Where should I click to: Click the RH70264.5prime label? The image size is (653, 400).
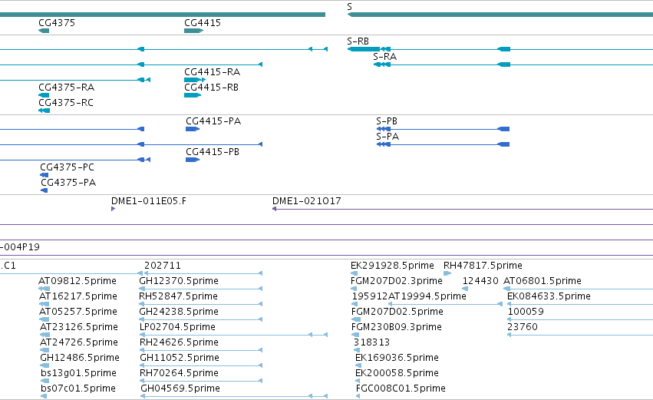[179, 373]
